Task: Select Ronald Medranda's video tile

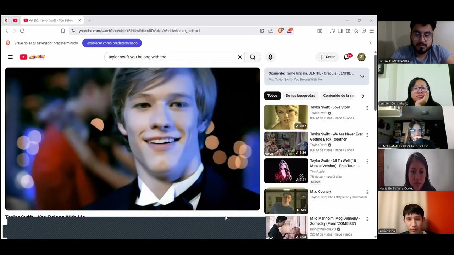Action: pos(416,42)
